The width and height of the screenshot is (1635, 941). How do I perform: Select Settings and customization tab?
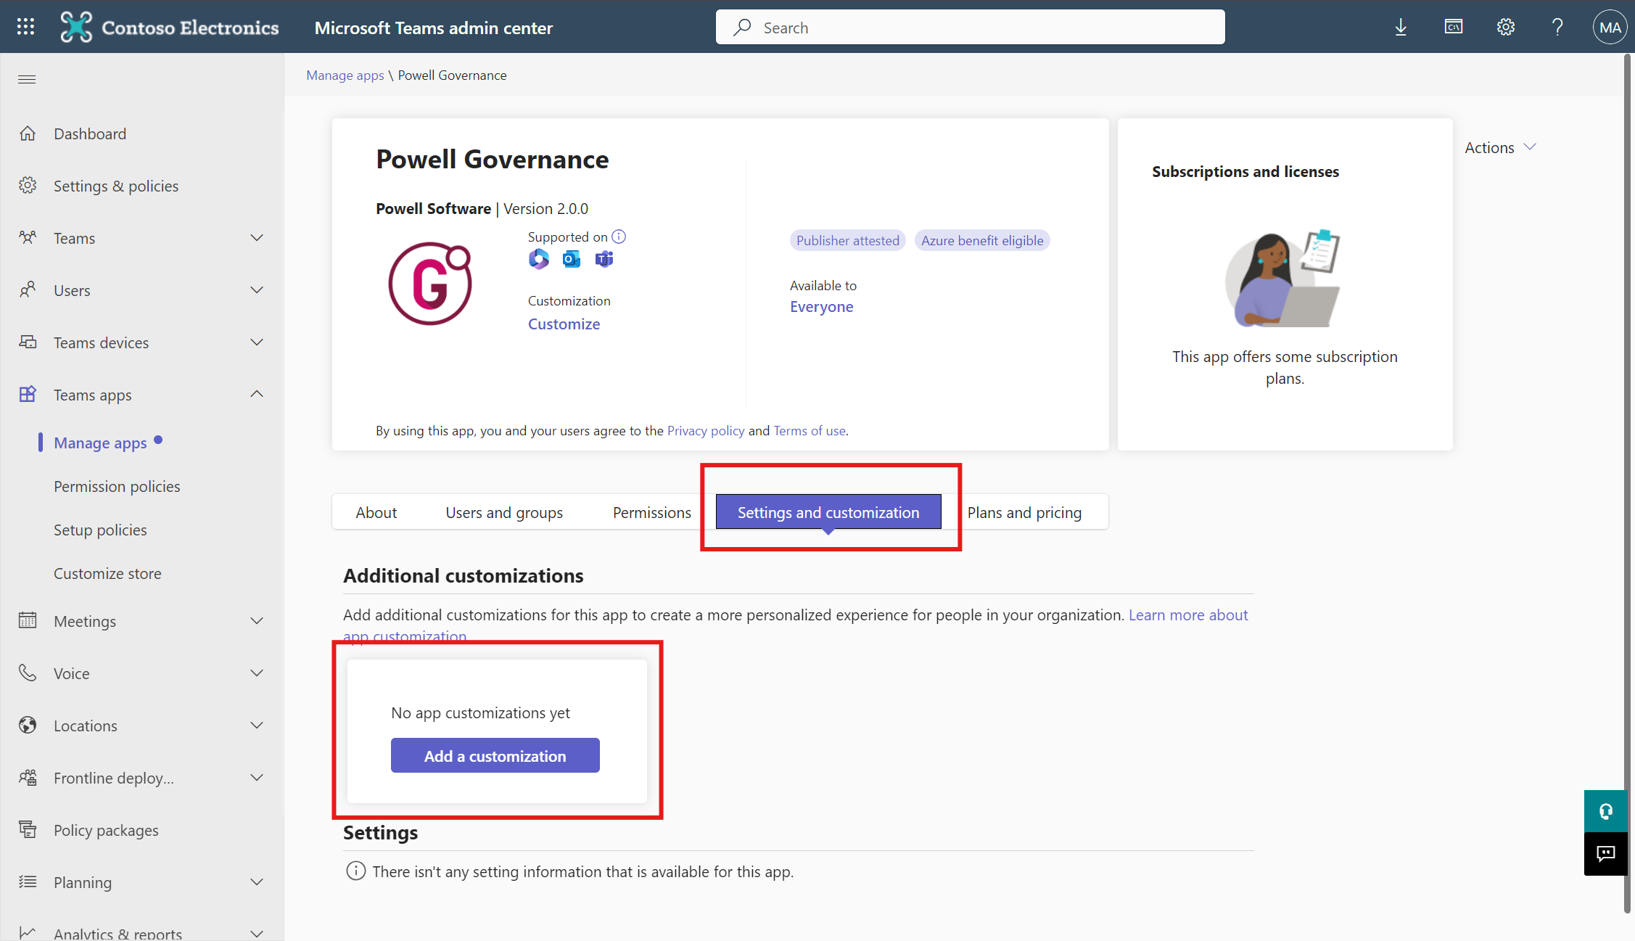click(x=828, y=512)
